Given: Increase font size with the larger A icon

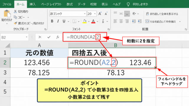Looking at the screenshot, I should click(100, 14).
